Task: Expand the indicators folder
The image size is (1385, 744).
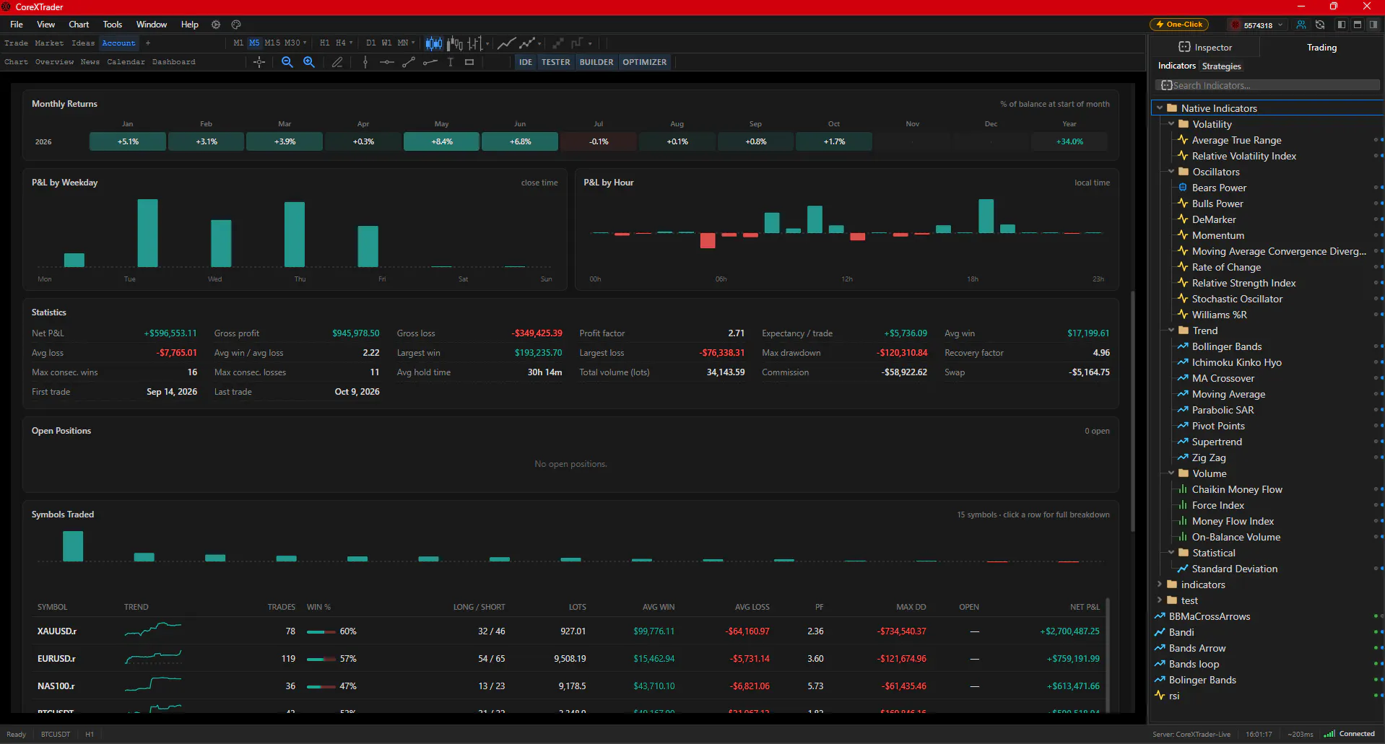Action: [x=1160, y=585]
